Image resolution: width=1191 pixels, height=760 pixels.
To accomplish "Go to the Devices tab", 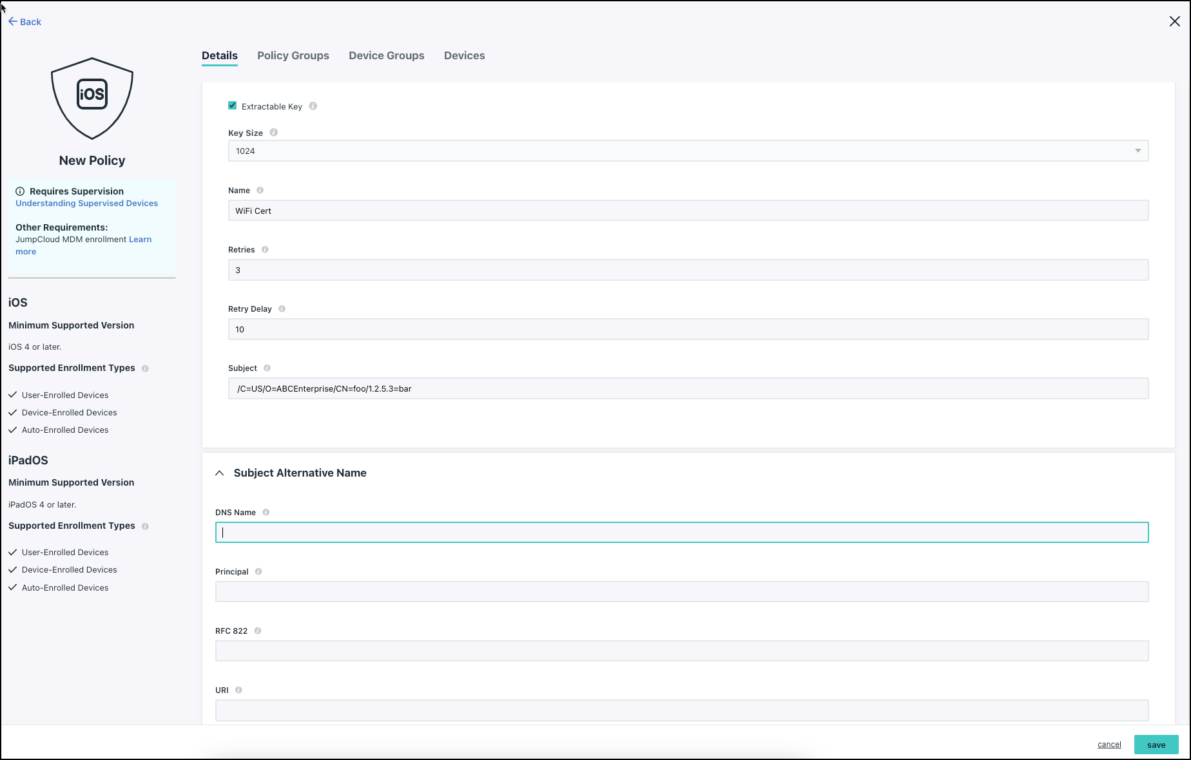I will click(464, 56).
